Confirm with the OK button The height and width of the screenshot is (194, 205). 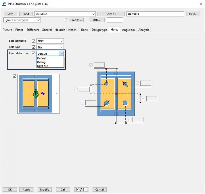(10, 189)
